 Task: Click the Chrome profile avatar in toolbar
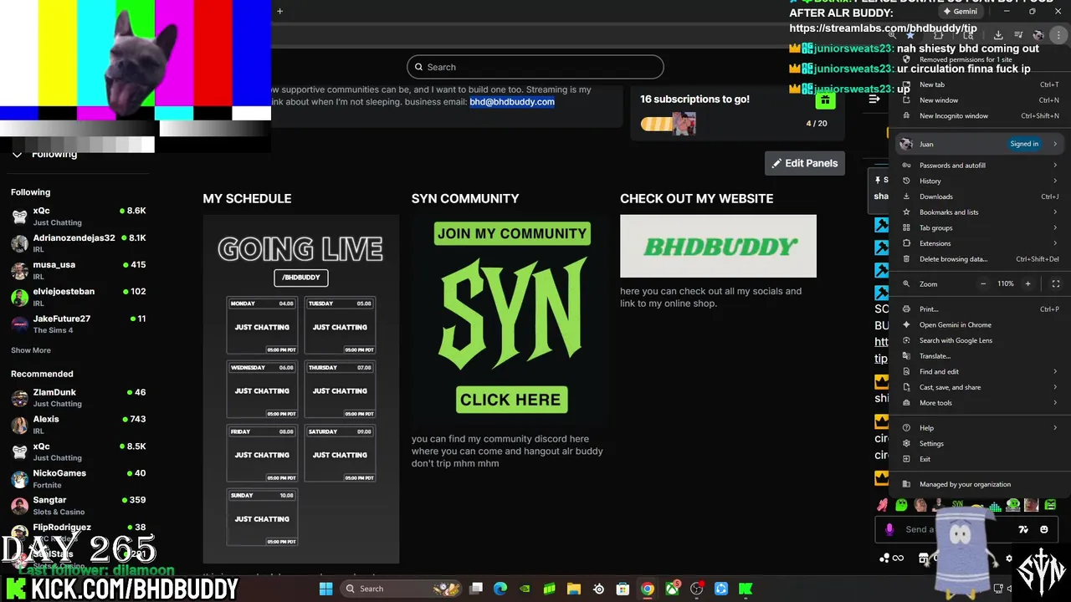pyautogui.click(x=1038, y=35)
